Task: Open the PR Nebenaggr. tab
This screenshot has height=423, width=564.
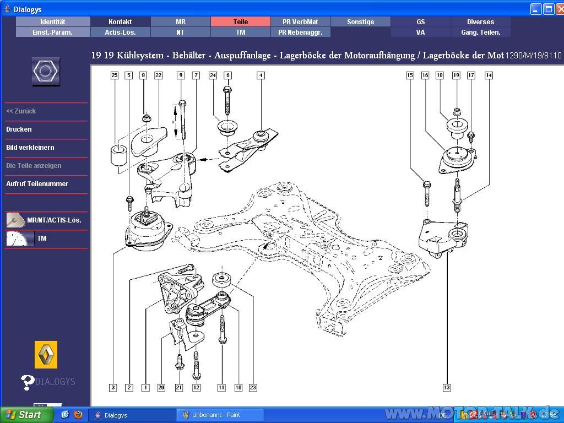Action: coord(300,32)
